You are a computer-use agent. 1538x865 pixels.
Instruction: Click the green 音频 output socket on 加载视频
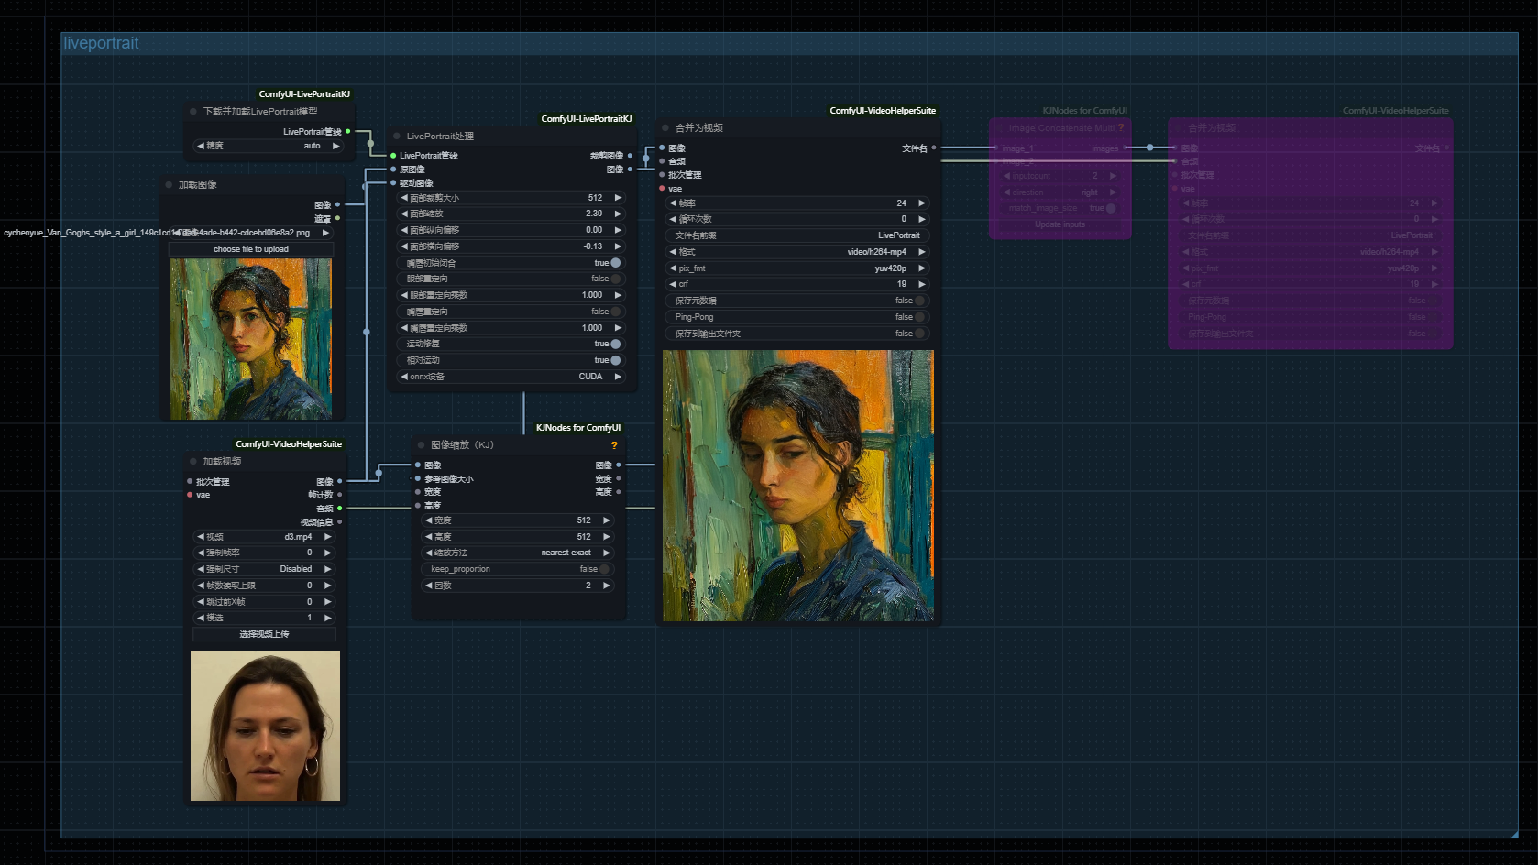(339, 508)
